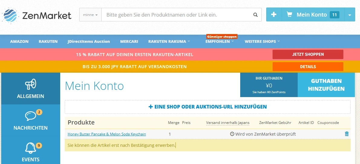Click GUTHABEN HINZUFÜGEN button
Screen dimensions: 360x164
[x=326, y=85]
